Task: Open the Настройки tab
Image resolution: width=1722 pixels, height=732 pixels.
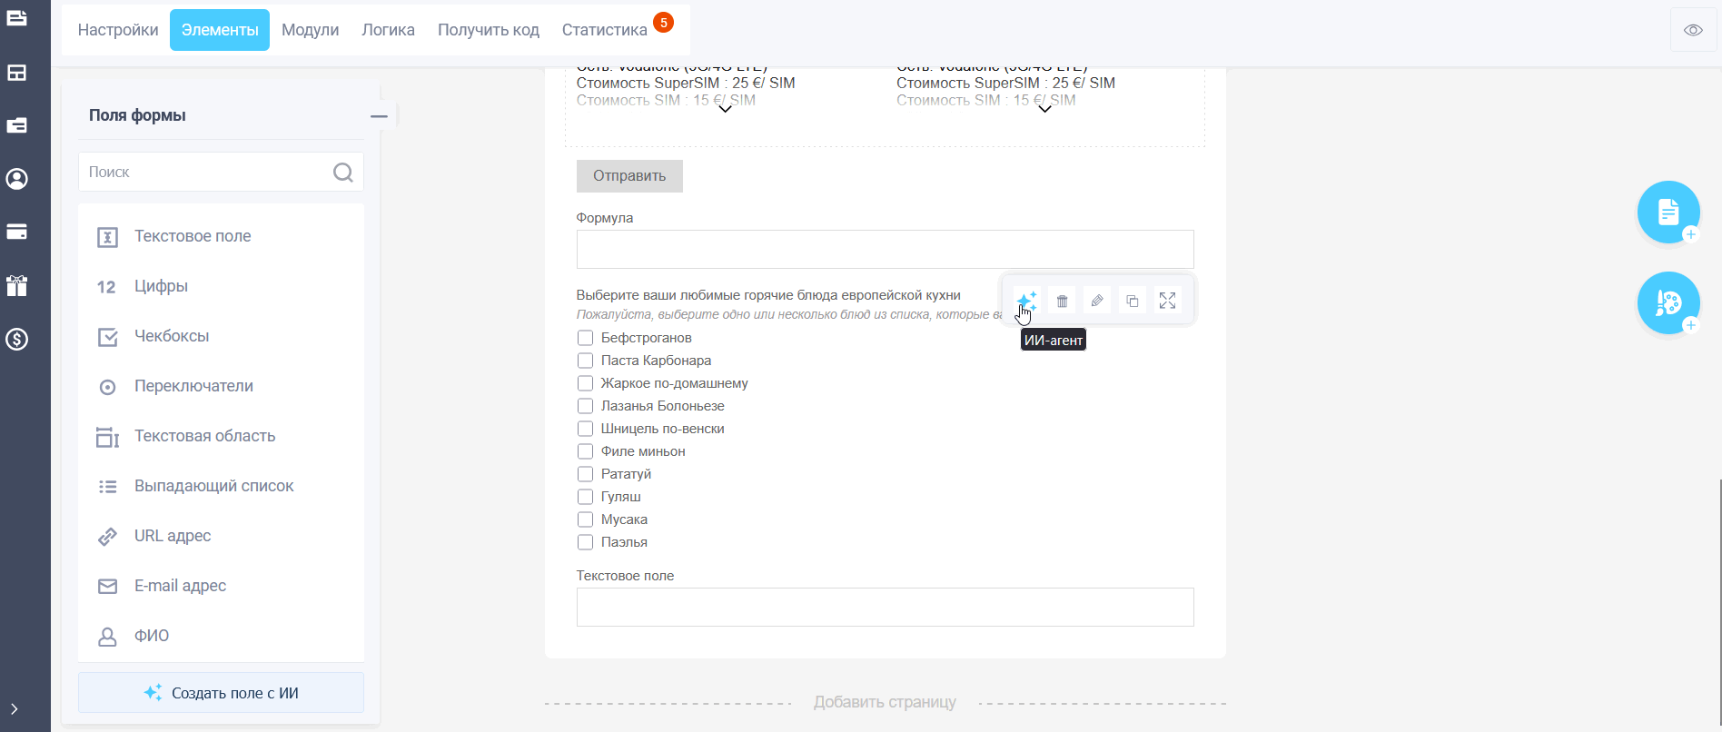Action: click(118, 30)
